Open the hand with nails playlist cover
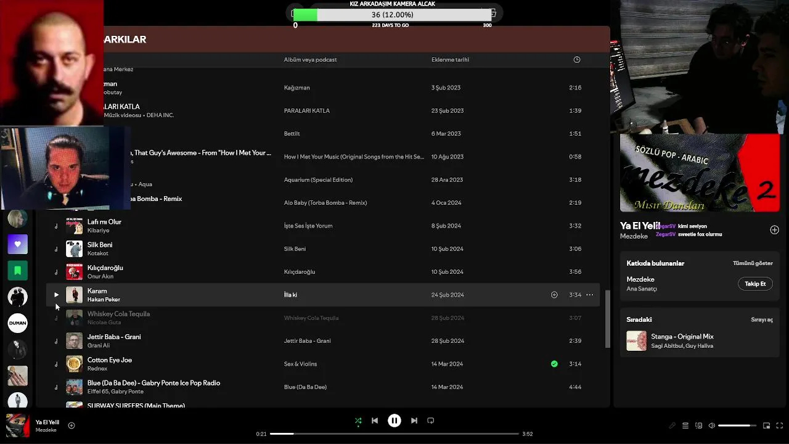The height and width of the screenshot is (444, 789). pyautogui.click(x=17, y=375)
